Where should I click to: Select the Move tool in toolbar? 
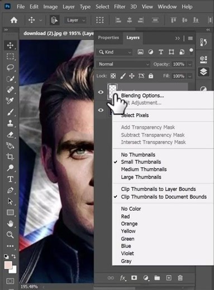pyautogui.click(x=10, y=45)
